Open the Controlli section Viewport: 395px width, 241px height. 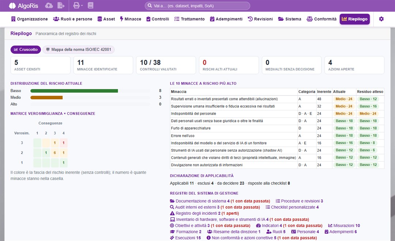coord(158,19)
